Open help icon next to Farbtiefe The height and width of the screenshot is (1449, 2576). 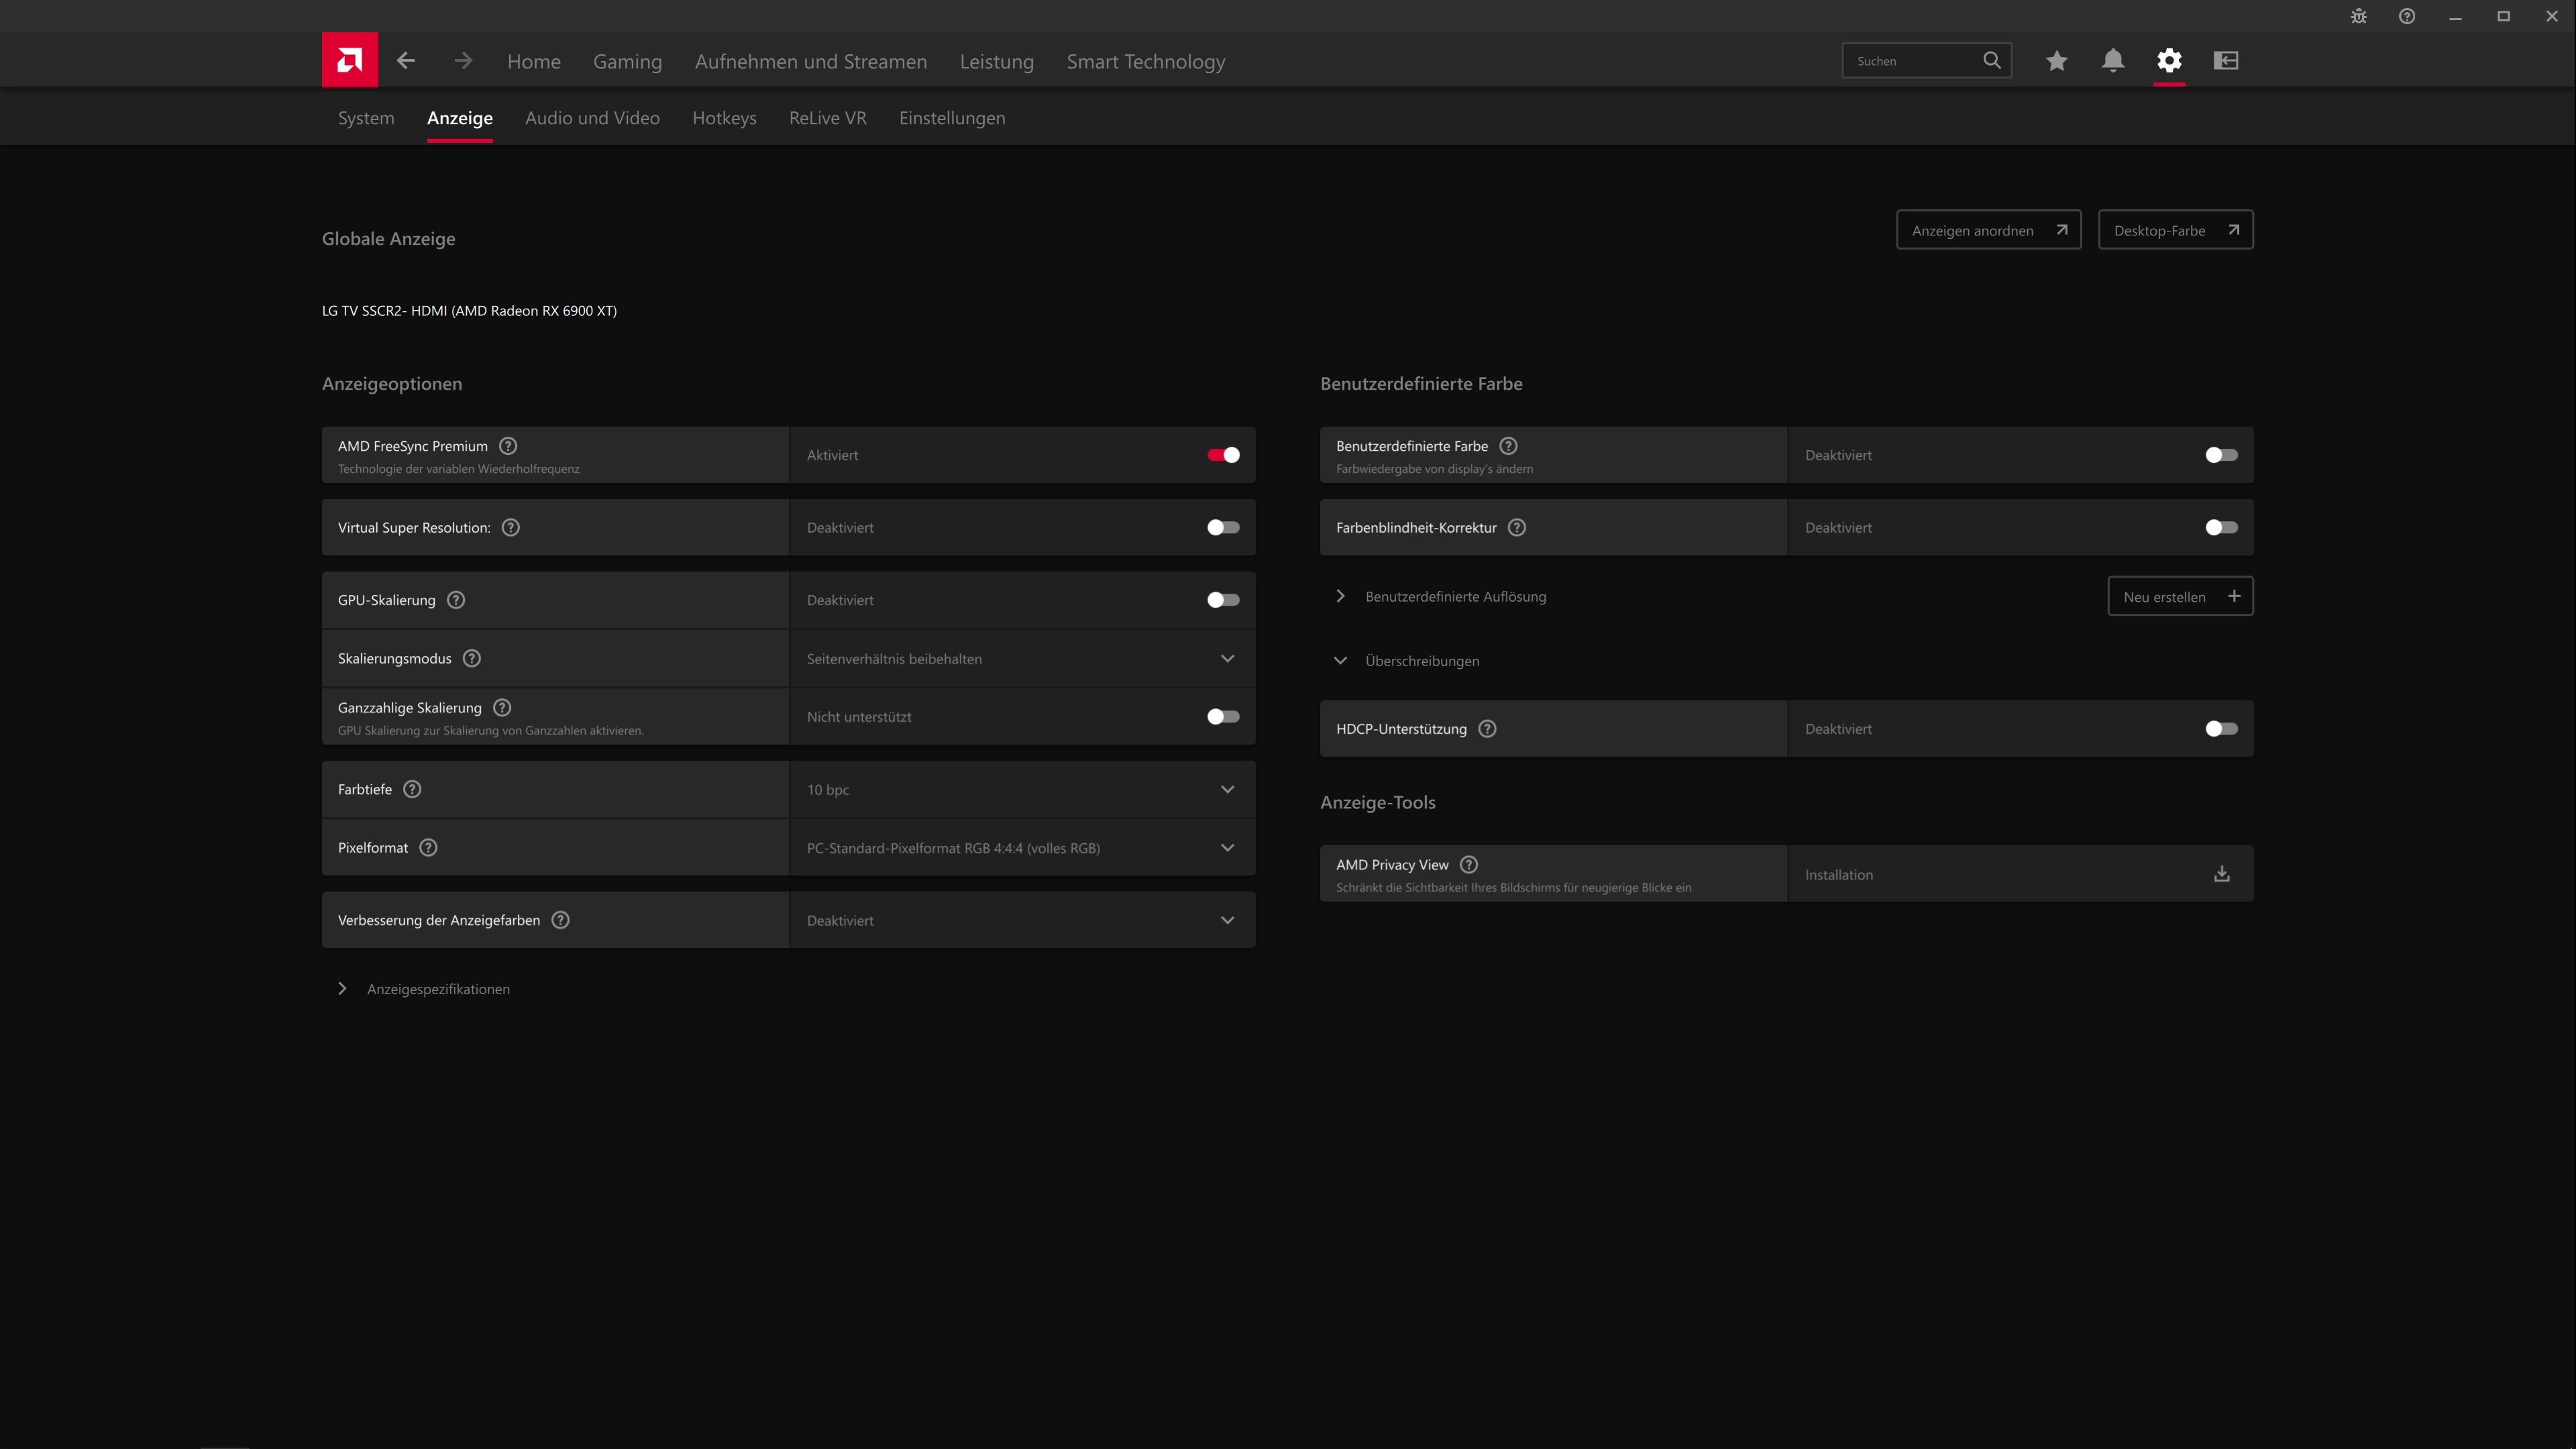[412, 789]
